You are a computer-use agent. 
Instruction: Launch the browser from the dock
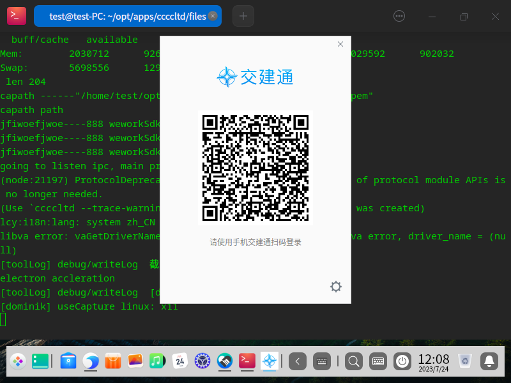[x=91, y=361]
